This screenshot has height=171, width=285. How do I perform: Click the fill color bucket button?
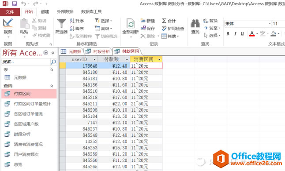click(273, 34)
